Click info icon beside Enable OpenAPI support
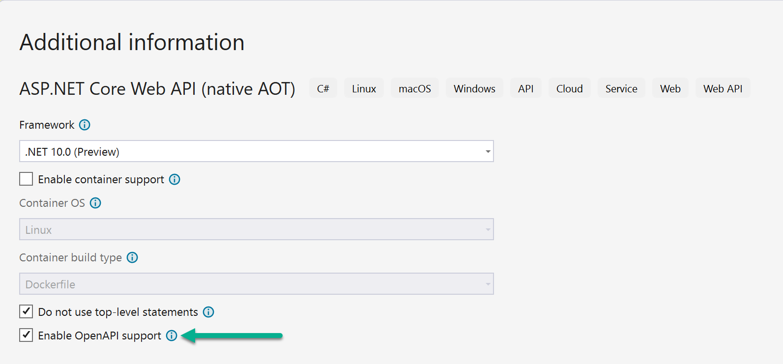 click(171, 336)
